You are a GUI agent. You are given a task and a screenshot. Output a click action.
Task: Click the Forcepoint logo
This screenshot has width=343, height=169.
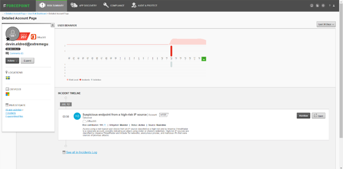pos(17,6)
